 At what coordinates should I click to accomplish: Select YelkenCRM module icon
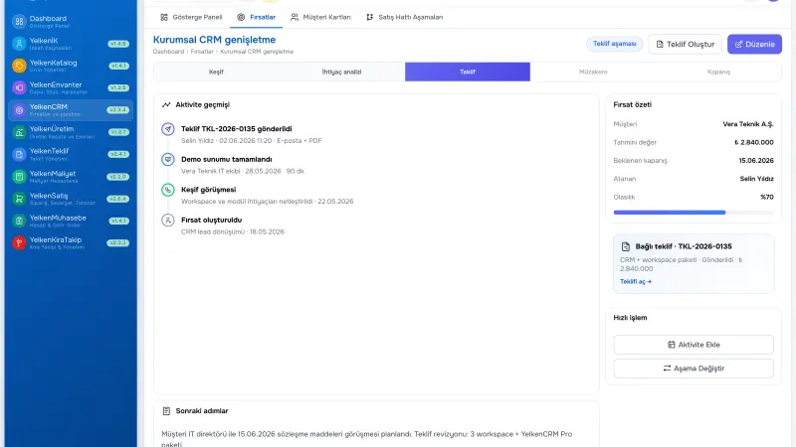click(19, 110)
